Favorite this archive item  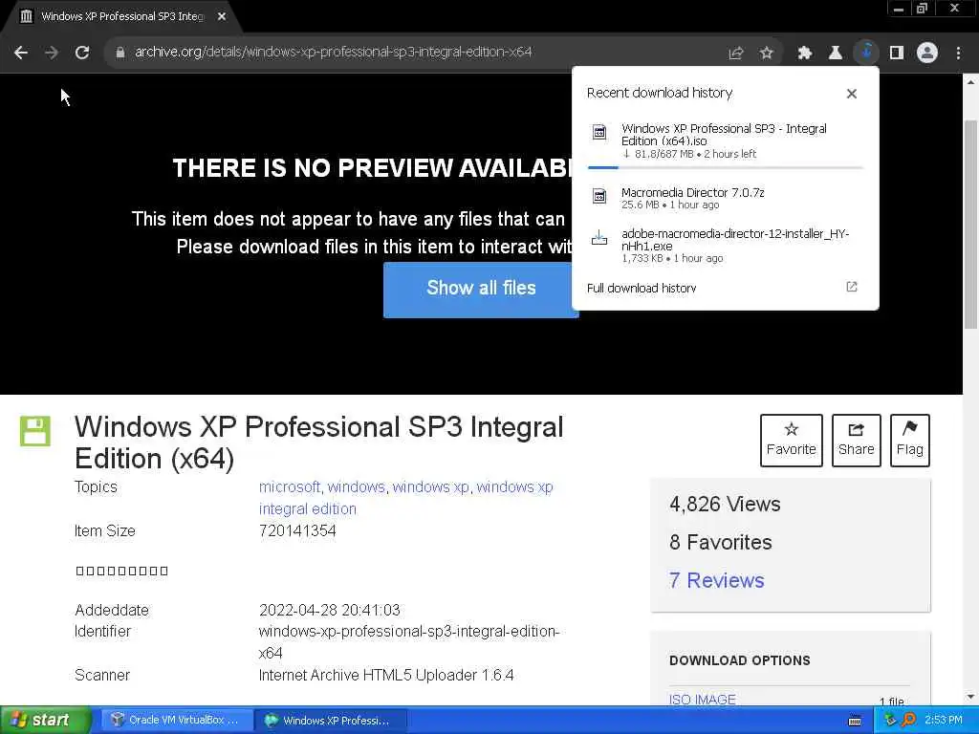pyautogui.click(x=791, y=440)
